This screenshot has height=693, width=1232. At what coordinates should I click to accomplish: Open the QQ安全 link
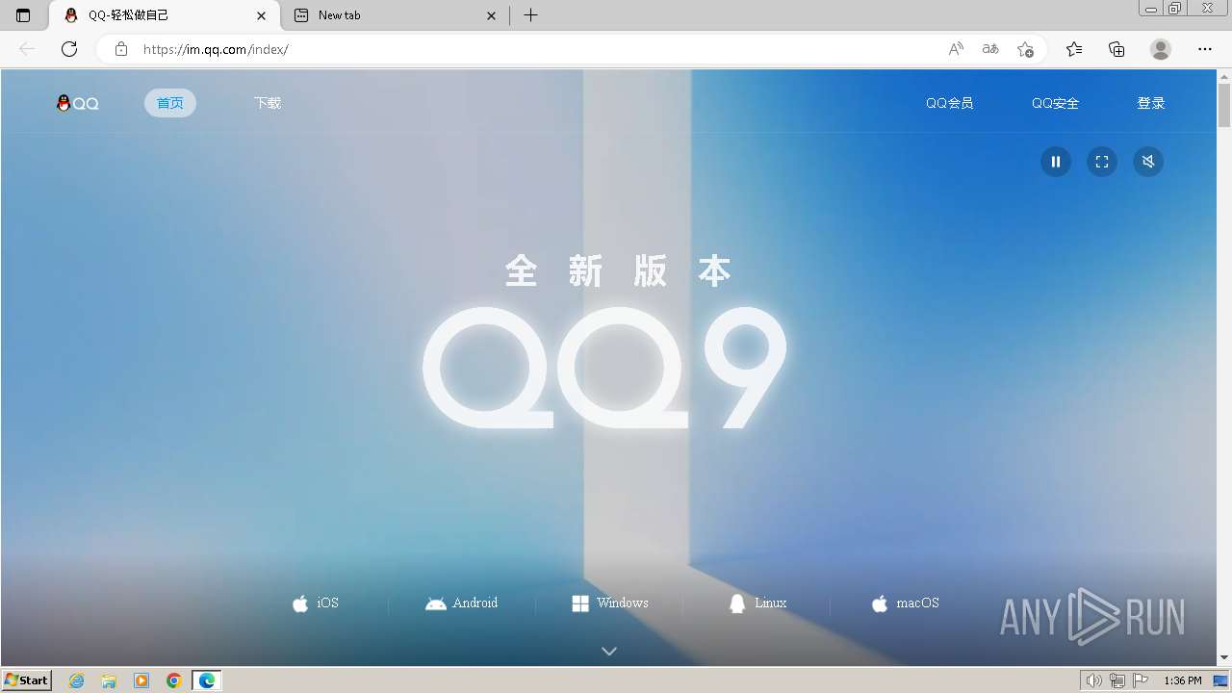[x=1055, y=103]
